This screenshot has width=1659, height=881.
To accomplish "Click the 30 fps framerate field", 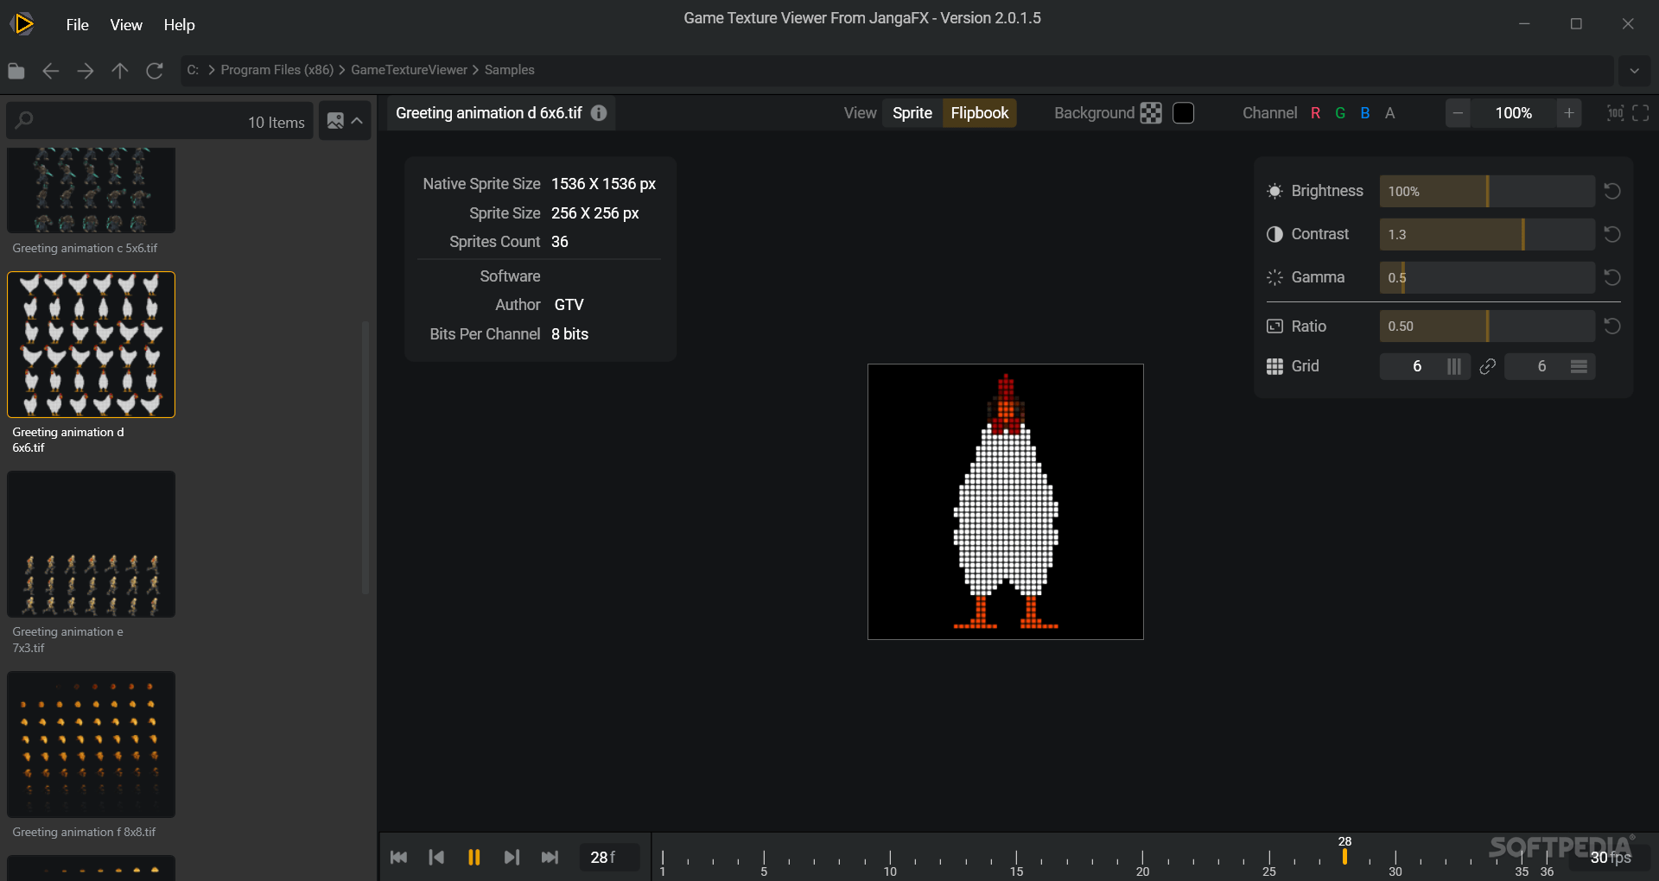I will tap(1610, 857).
